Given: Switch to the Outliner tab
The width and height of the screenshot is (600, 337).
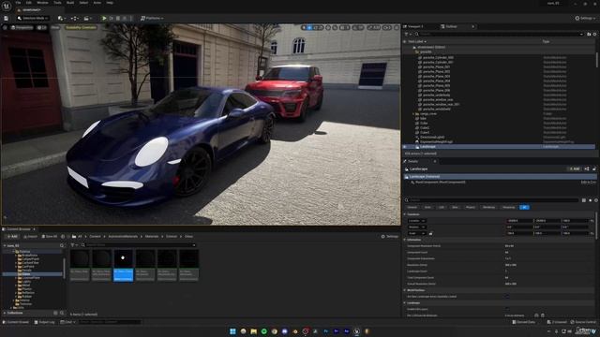Looking at the screenshot, I should coord(452,27).
